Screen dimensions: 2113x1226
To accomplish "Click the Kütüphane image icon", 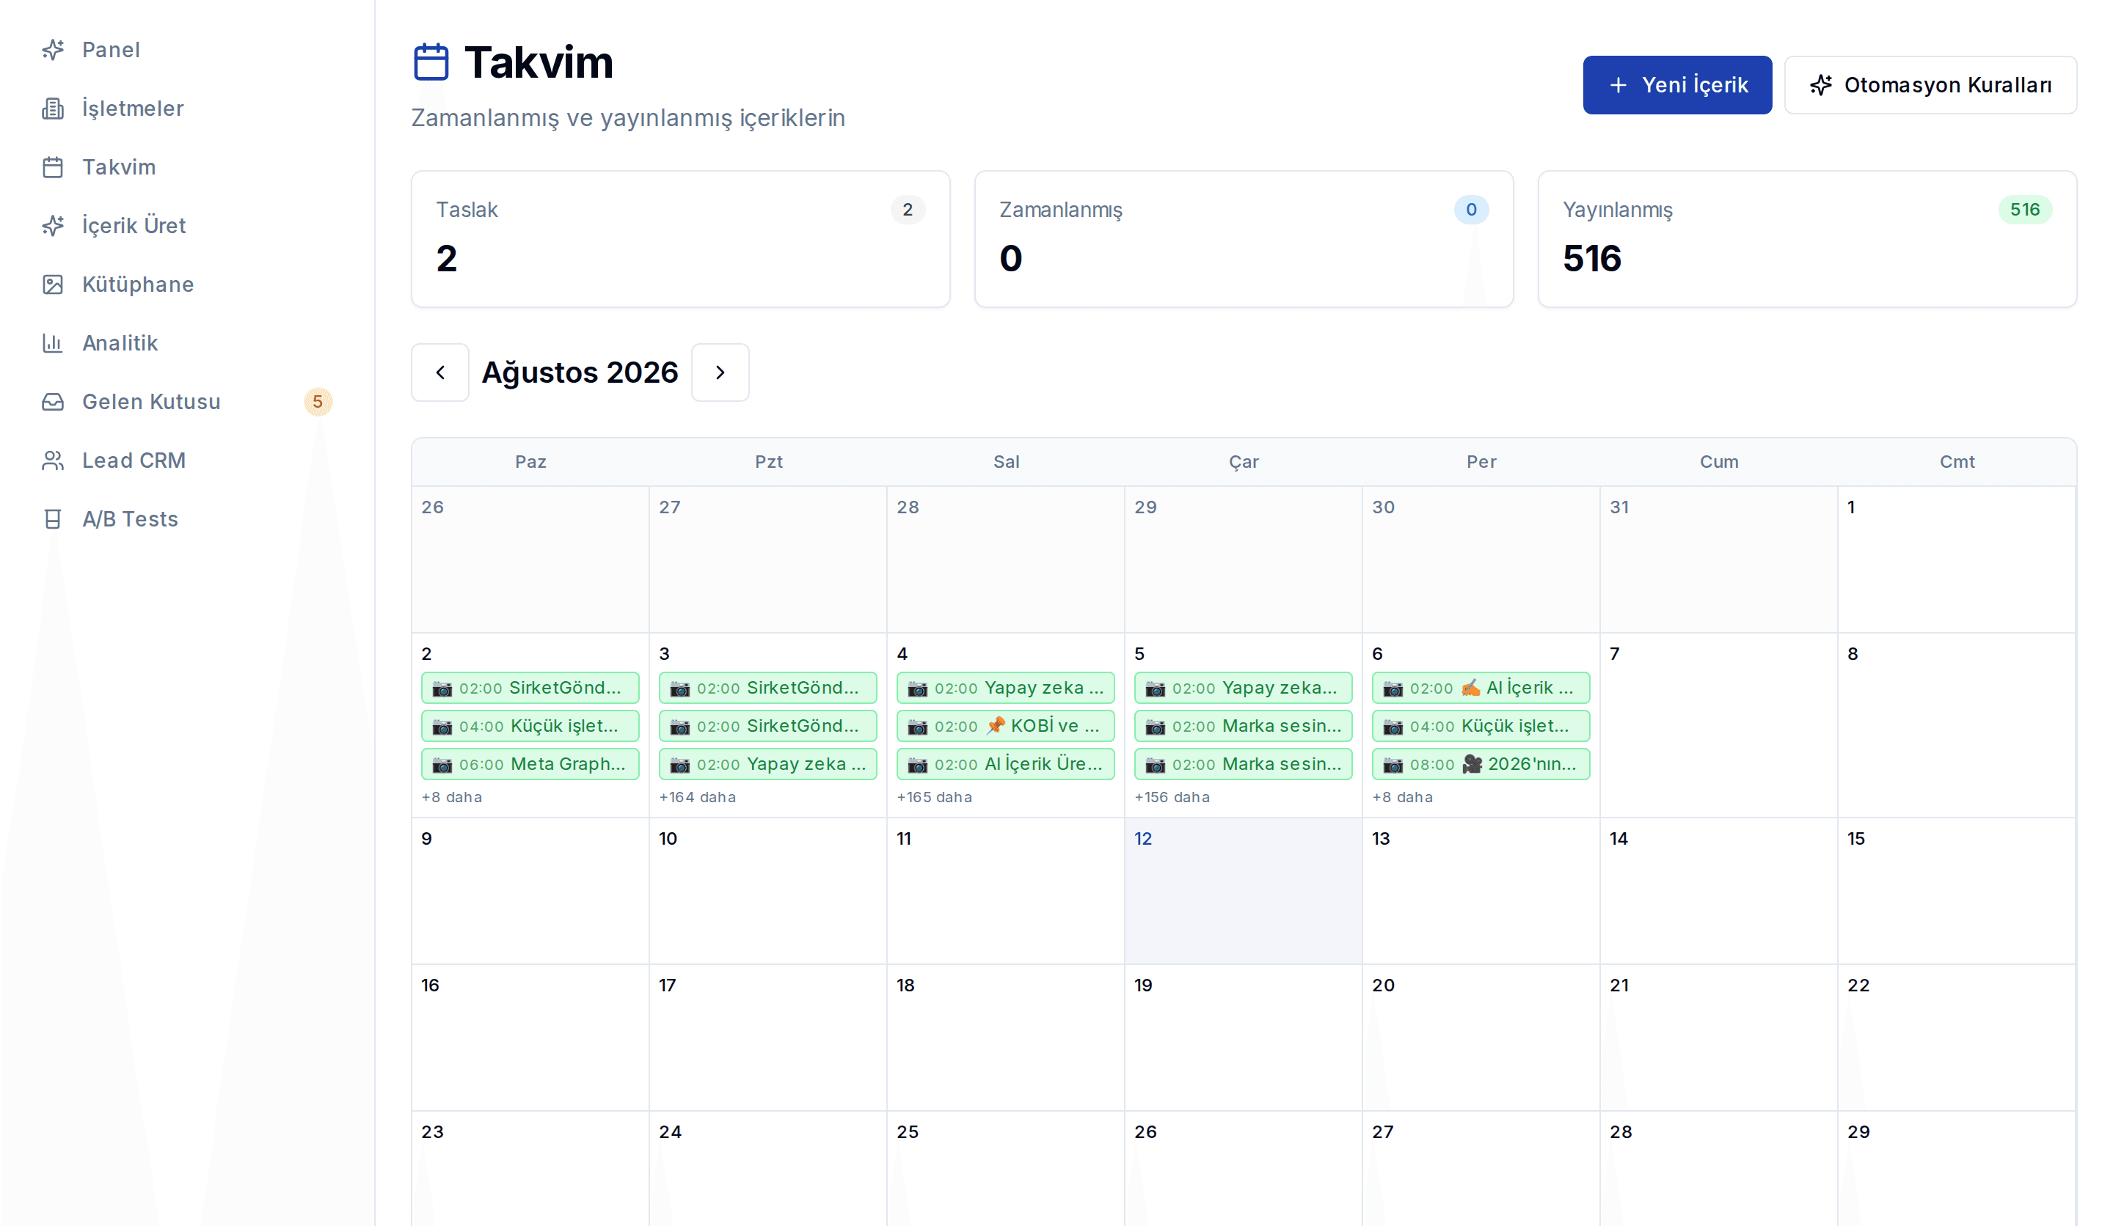I will (53, 284).
